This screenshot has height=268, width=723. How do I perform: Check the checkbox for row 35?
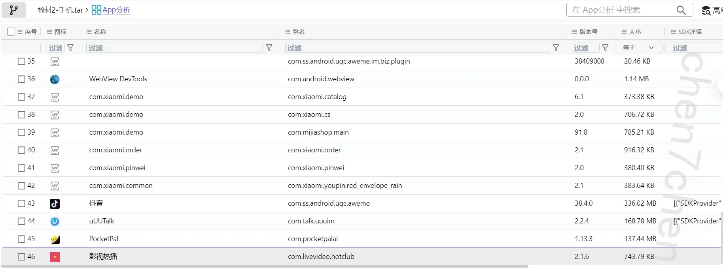click(x=21, y=62)
